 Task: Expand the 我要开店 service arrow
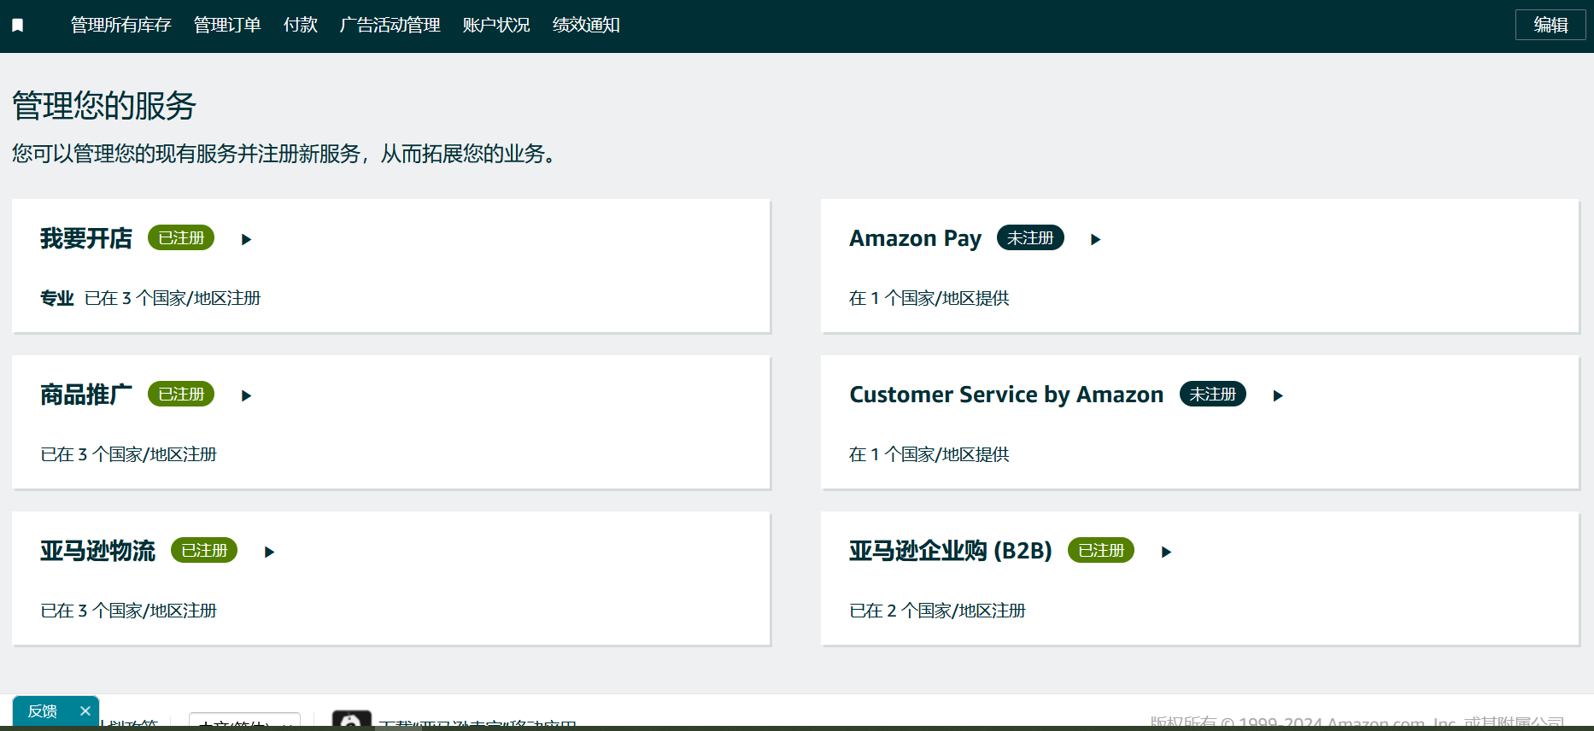click(x=246, y=239)
